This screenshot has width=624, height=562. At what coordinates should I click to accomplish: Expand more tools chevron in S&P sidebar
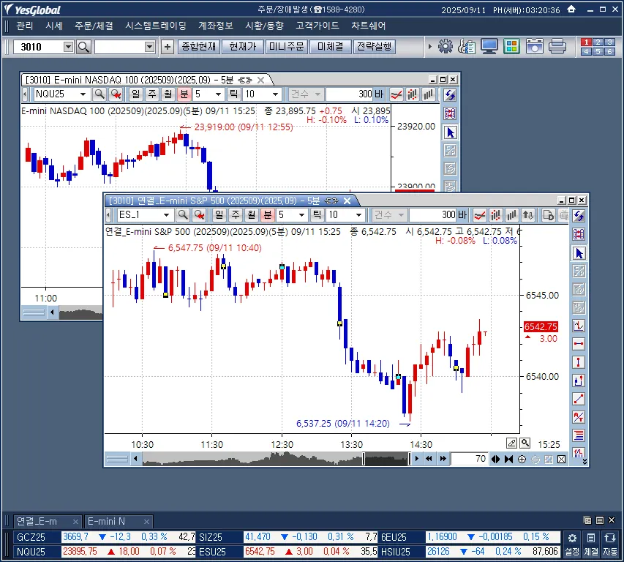click(584, 461)
